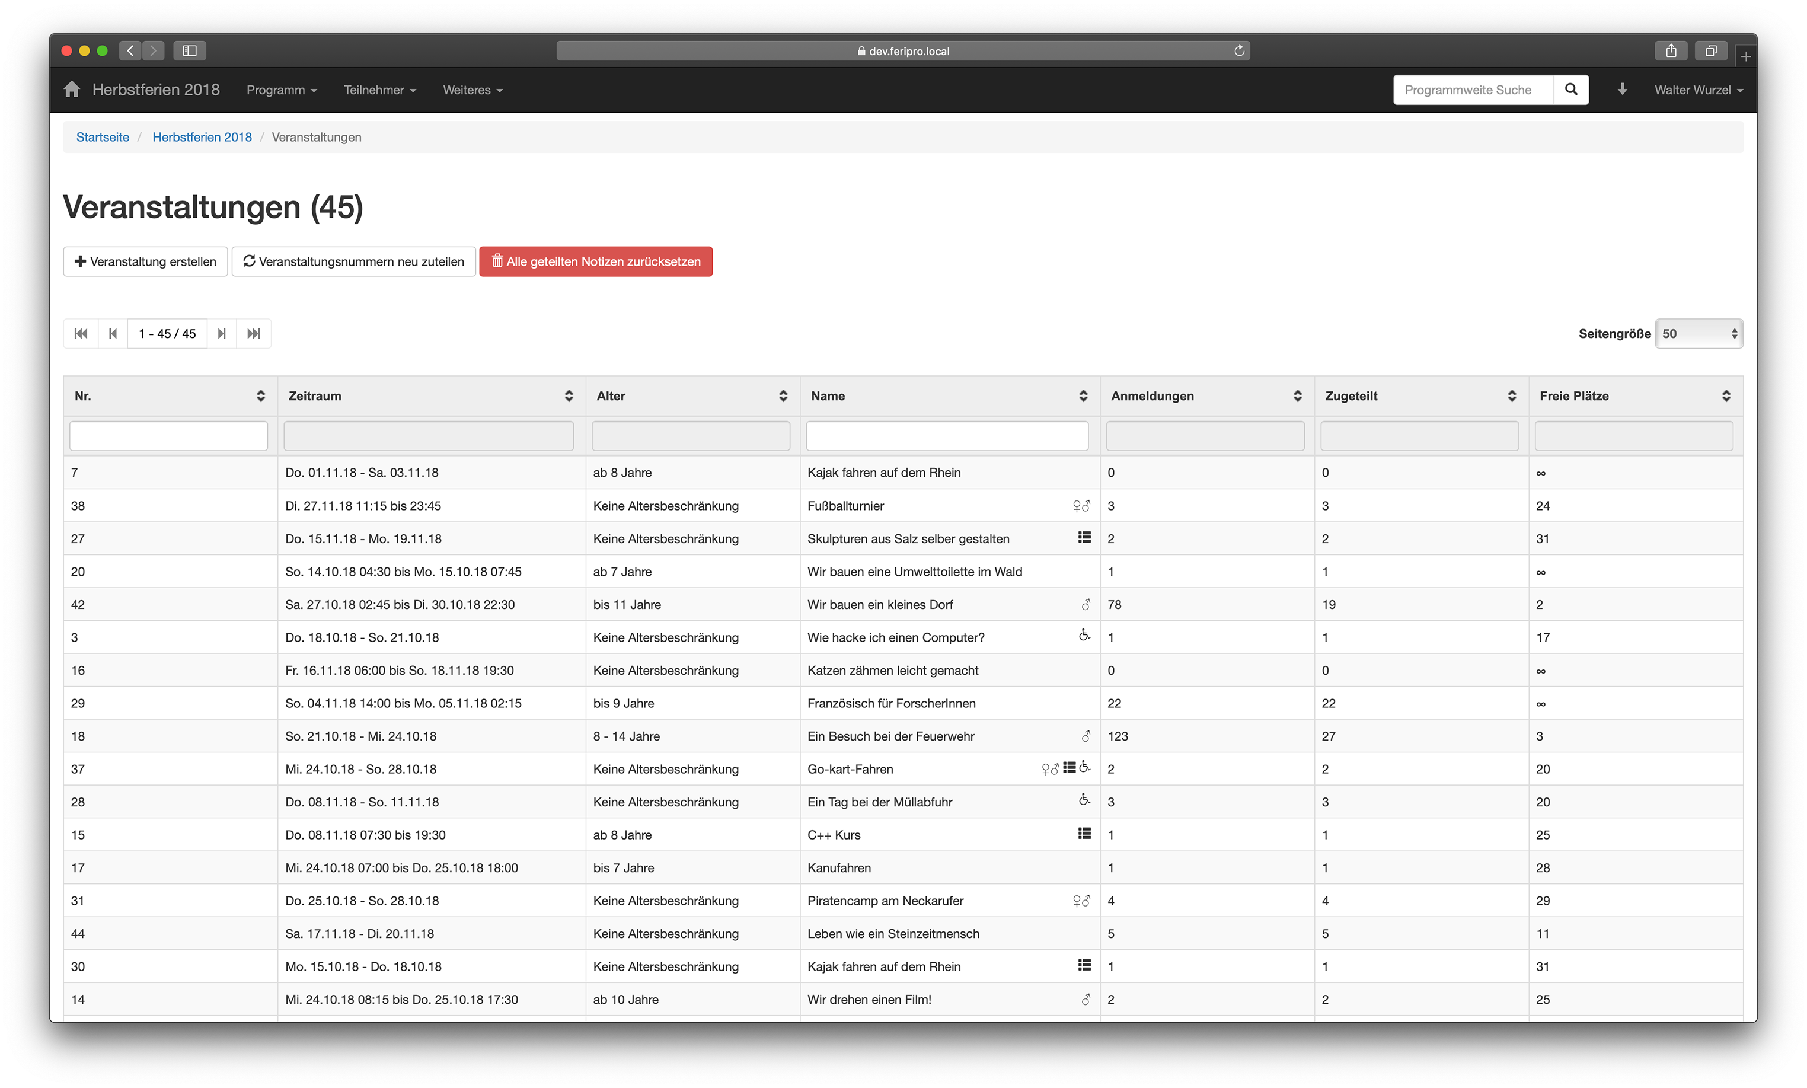Image resolution: width=1807 pixels, height=1088 pixels.
Task: Open the Weiteres menu
Action: point(472,90)
